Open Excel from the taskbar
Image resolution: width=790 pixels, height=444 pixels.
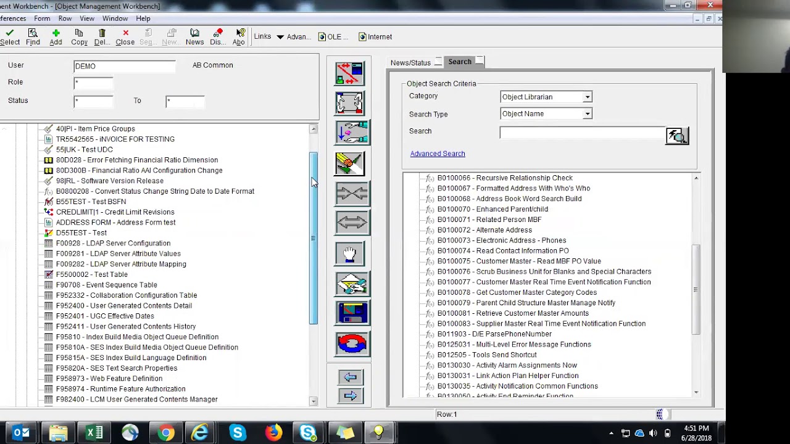point(94,433)
